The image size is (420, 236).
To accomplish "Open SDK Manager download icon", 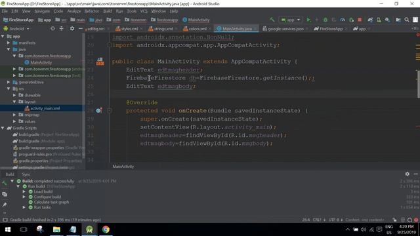I will click(x=387, y=20).
